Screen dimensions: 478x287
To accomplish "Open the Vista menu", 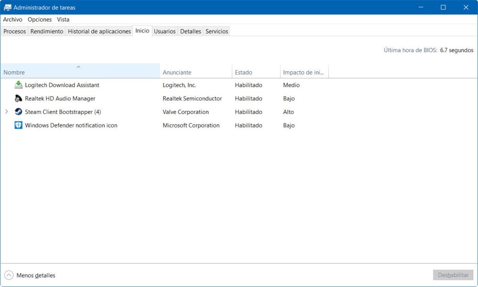I will pyautogui.click(x=63, y=20).
